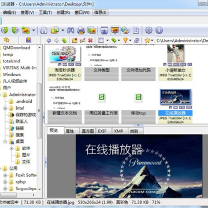Open the 窗口(W) menu
Viewport: 208px width, 208px height.
tap(82, 13)
